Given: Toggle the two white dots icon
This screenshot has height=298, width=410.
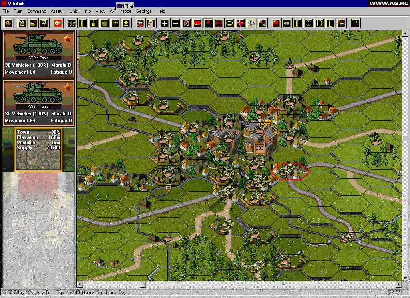Looking at the screenshot, I should 287,23.
